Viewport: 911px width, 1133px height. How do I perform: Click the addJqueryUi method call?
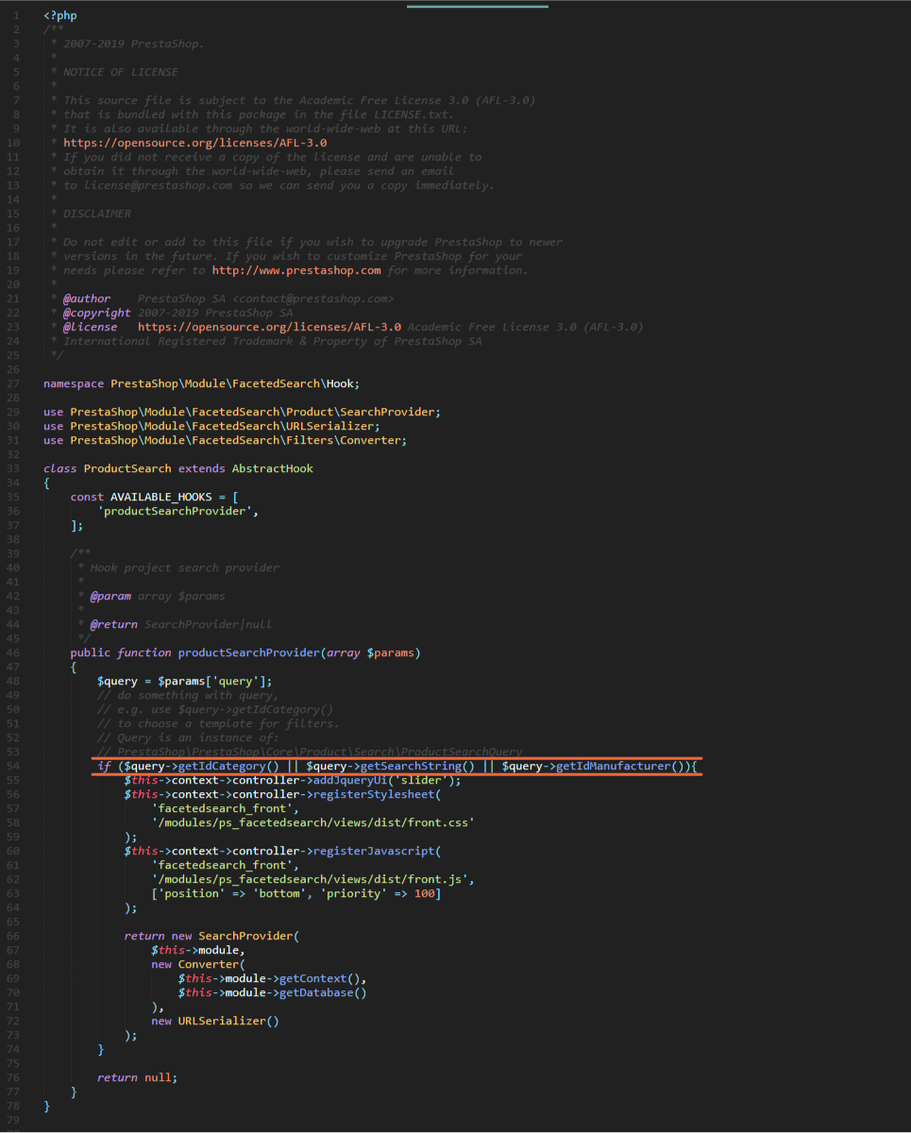pyautogui.click(x=357, y=780)
